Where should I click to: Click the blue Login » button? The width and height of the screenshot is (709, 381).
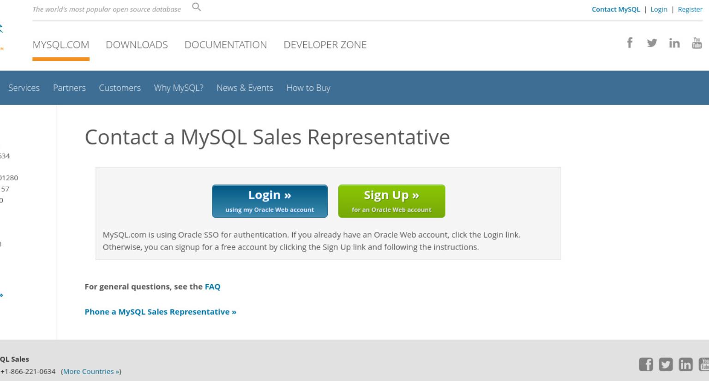270,201
